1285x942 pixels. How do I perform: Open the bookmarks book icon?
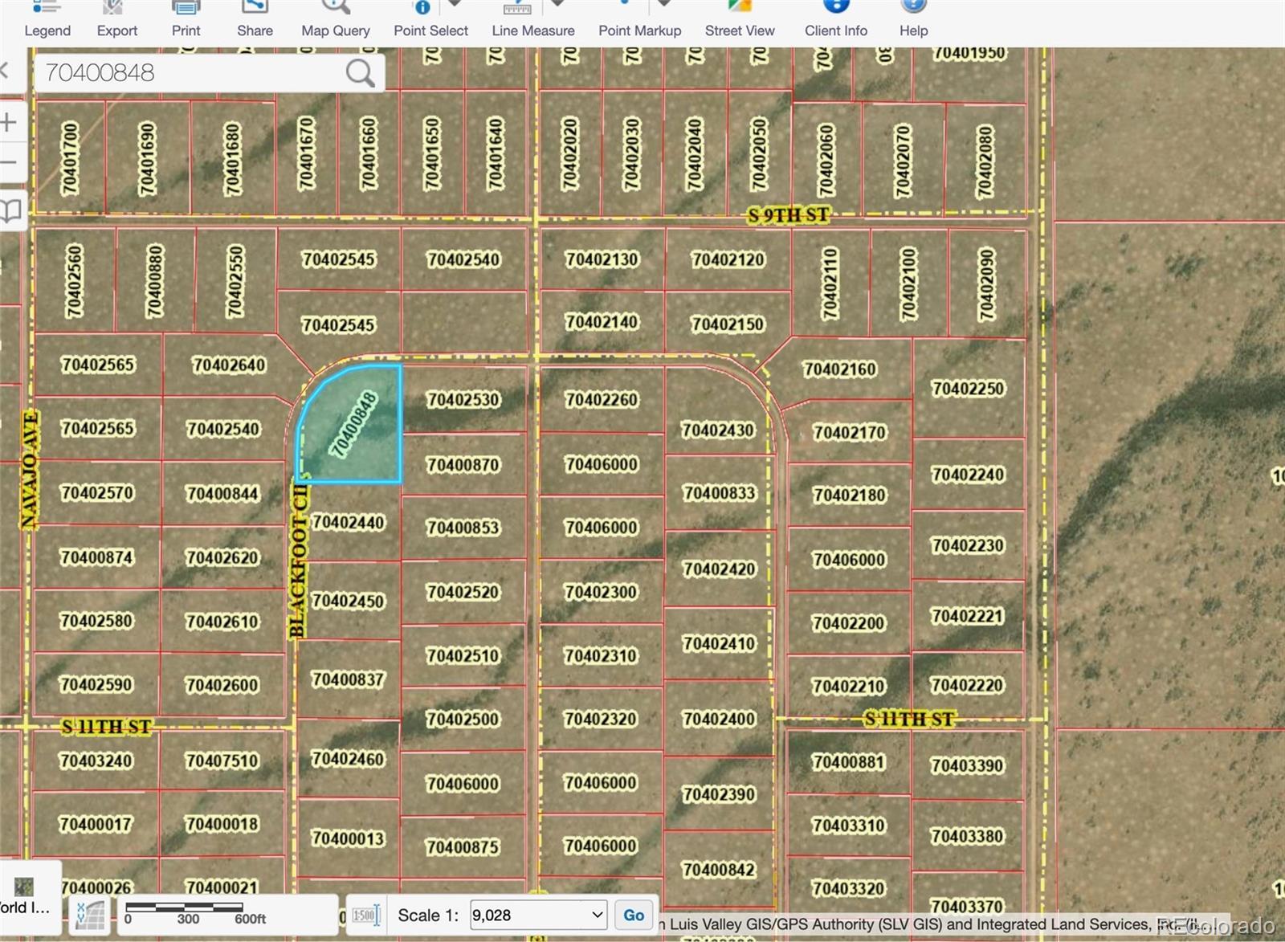coord(10,211)
